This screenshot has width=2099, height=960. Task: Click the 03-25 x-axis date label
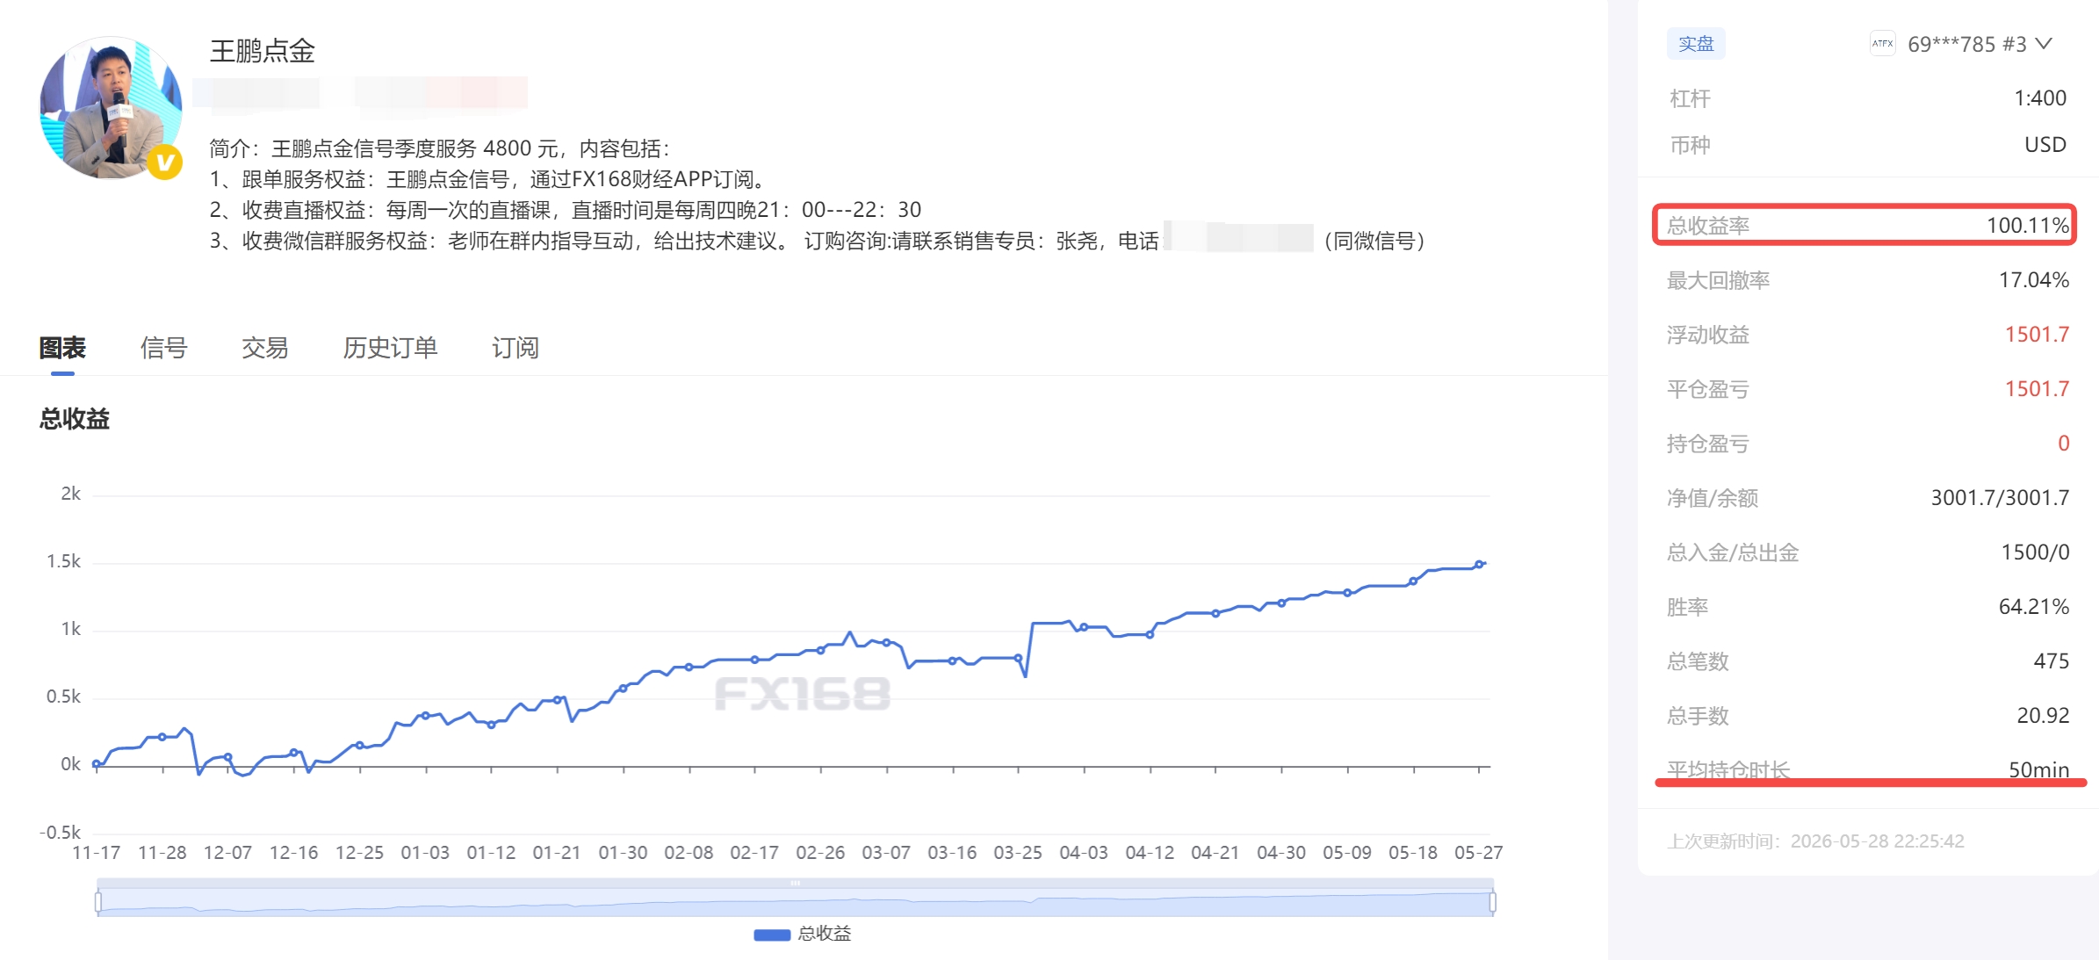[x=1018, y=853]
